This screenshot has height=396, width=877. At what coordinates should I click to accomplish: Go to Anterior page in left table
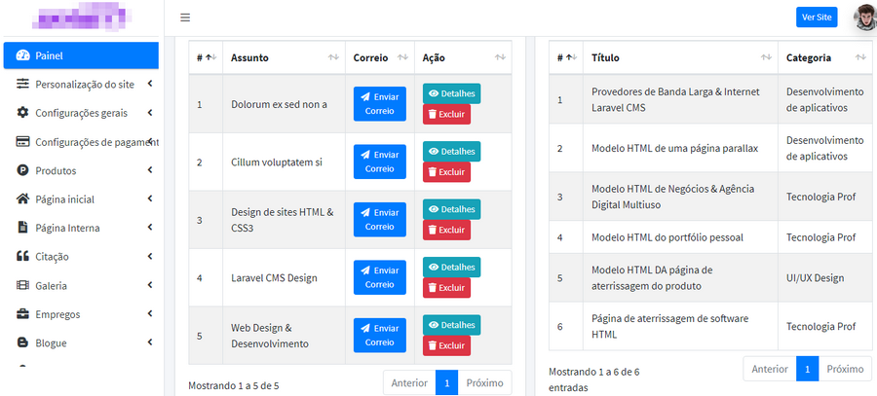pyautogui.click(x=409, y=383)
